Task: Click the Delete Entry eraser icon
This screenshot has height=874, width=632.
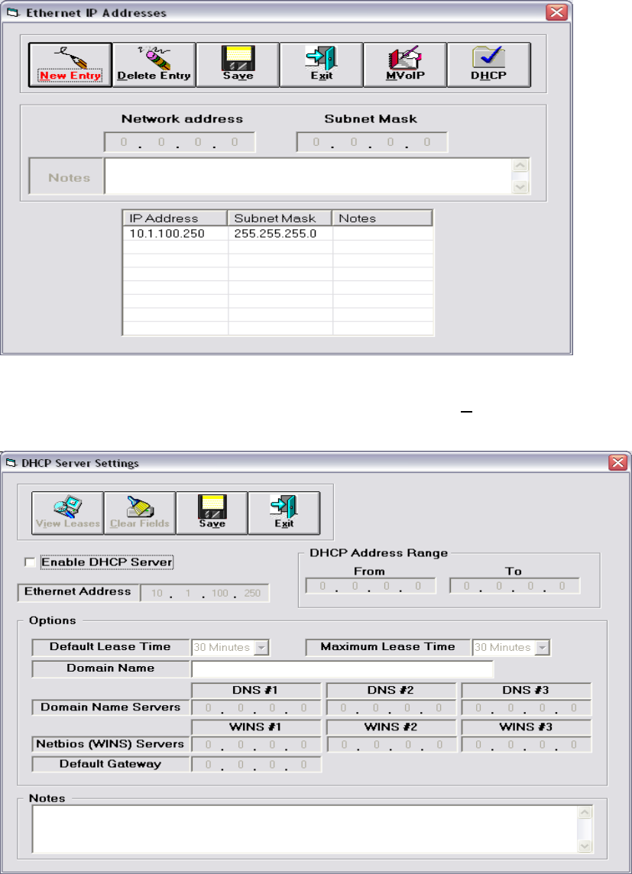Action: [154, 65]
